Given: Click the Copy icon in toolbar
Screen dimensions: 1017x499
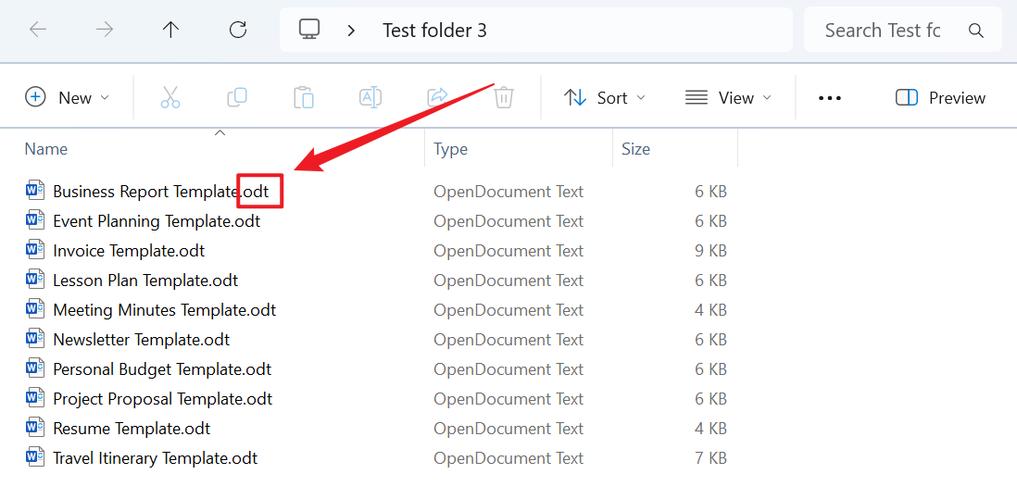Looking at the screenshot, I should tap(237, 97).
